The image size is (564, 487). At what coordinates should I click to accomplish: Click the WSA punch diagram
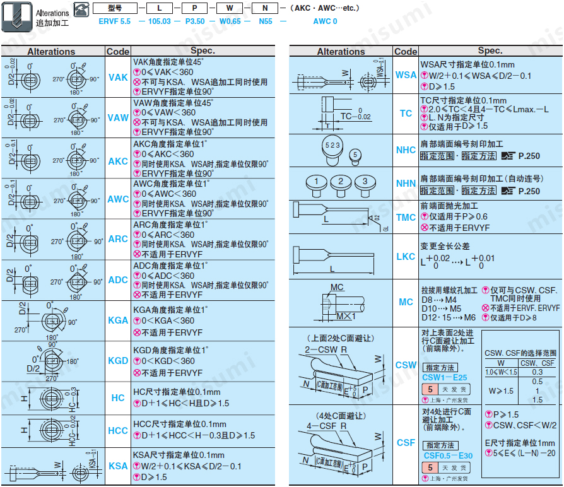pos(341,75)
